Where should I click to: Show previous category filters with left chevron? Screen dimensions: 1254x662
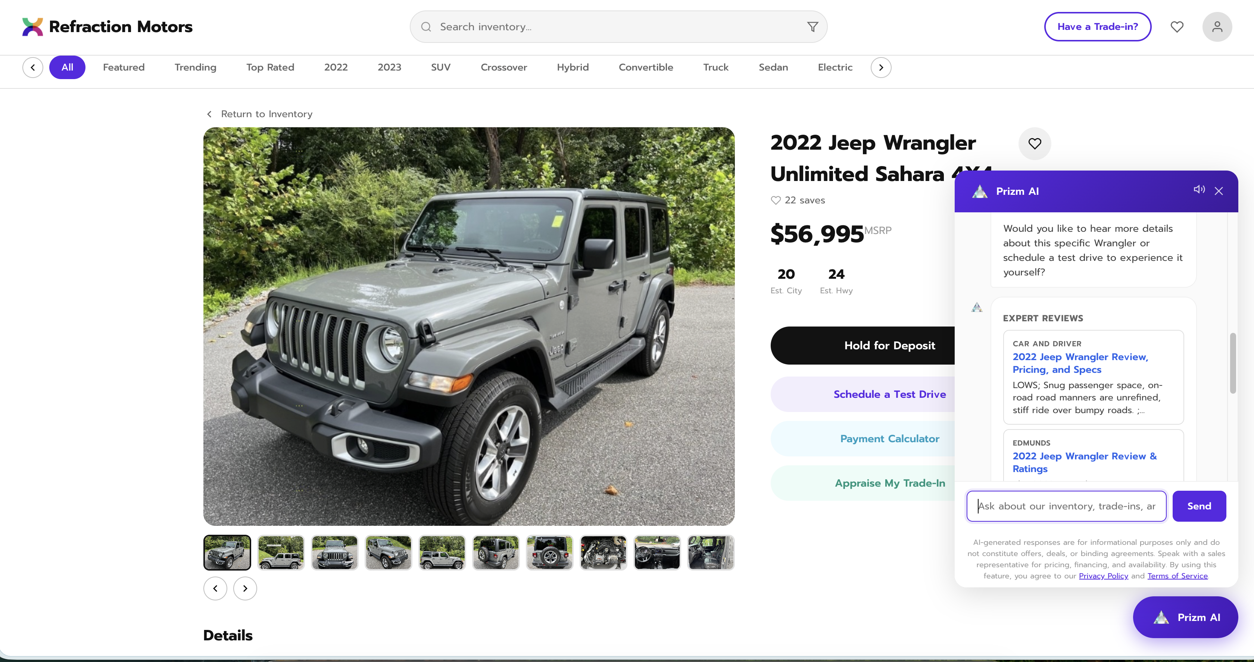coord(32,68)
